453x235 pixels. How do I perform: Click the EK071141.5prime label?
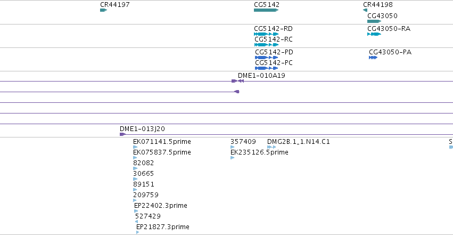coord(162,142)
